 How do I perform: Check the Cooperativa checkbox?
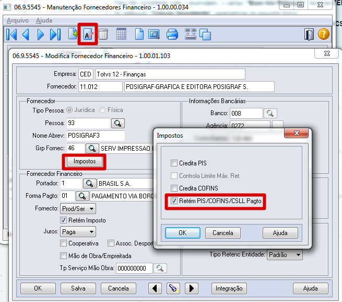[63, 243]
